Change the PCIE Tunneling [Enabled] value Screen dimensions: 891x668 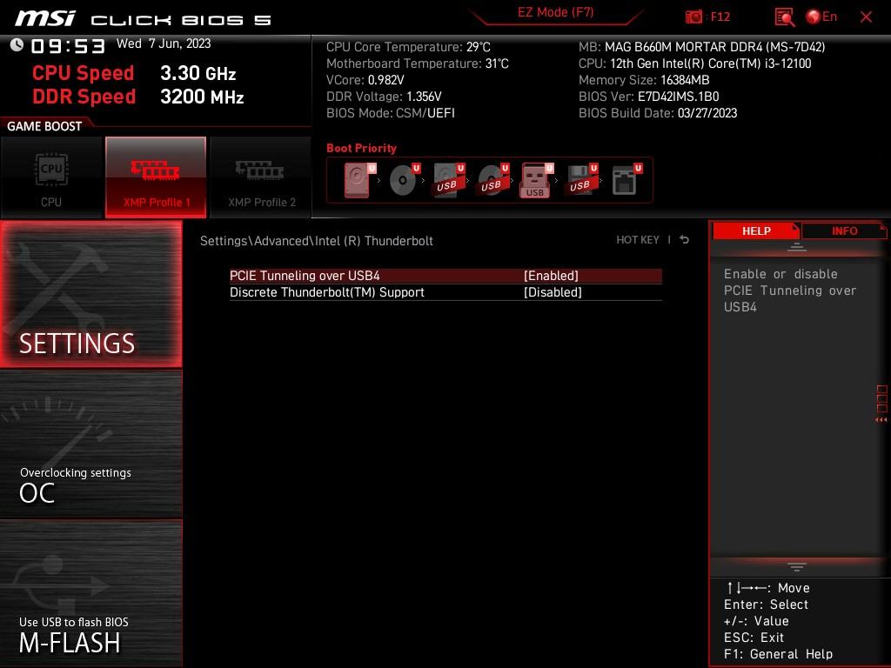tap(551, 276)
